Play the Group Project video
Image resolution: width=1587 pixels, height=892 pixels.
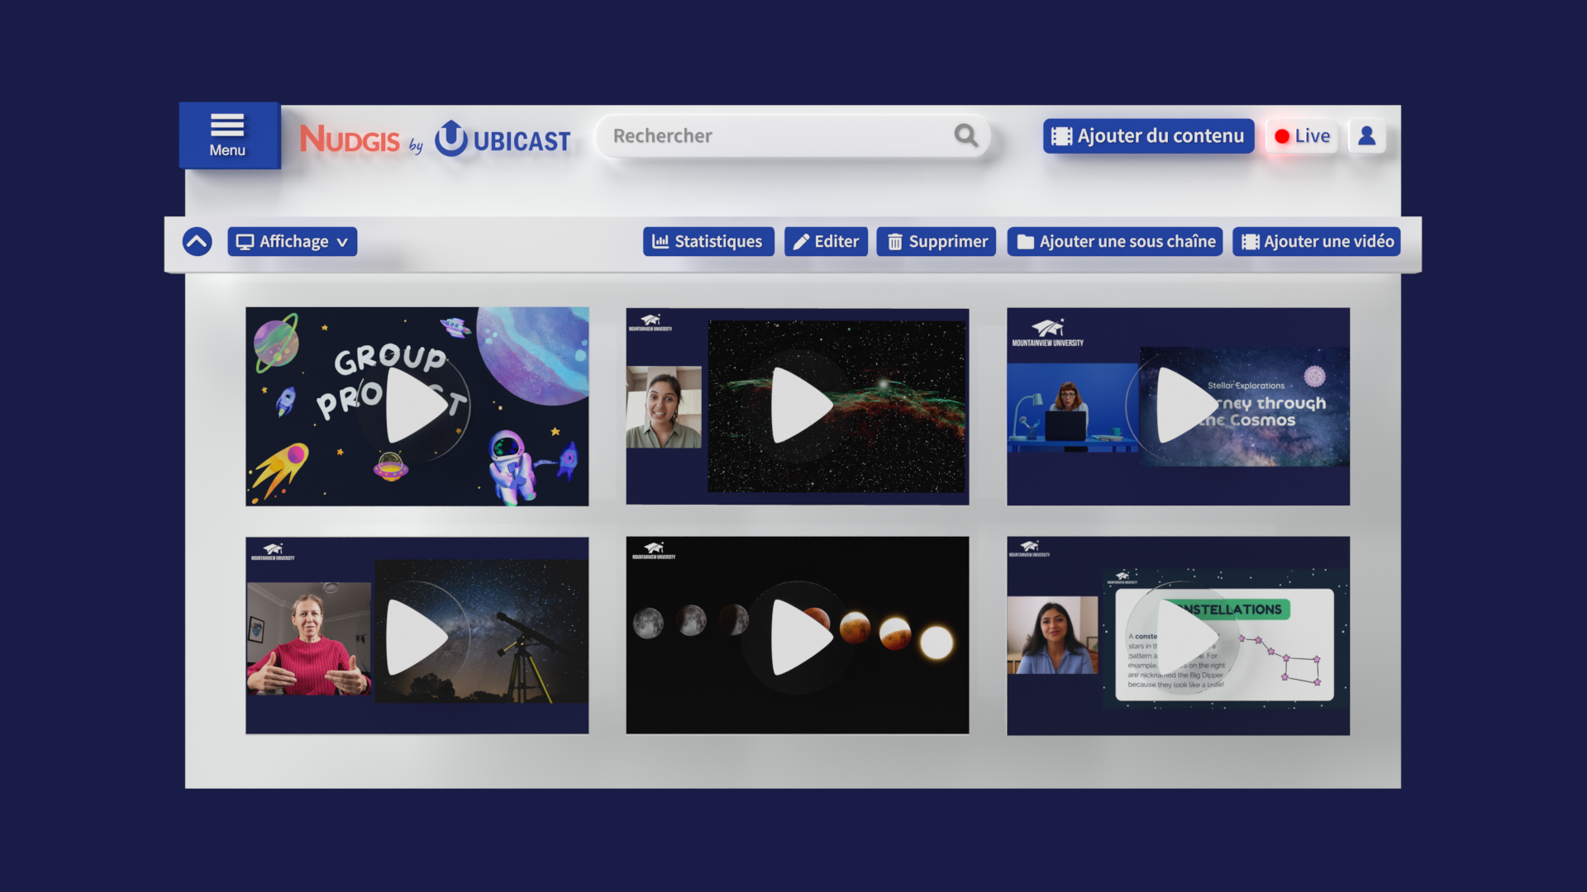tap(417, 406)
